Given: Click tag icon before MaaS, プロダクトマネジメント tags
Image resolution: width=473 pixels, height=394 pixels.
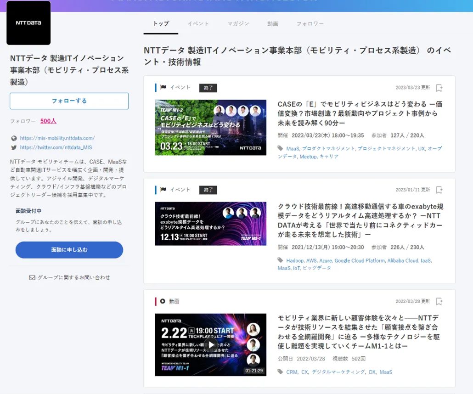Looking at the screenshot, I should pos(280,148).
